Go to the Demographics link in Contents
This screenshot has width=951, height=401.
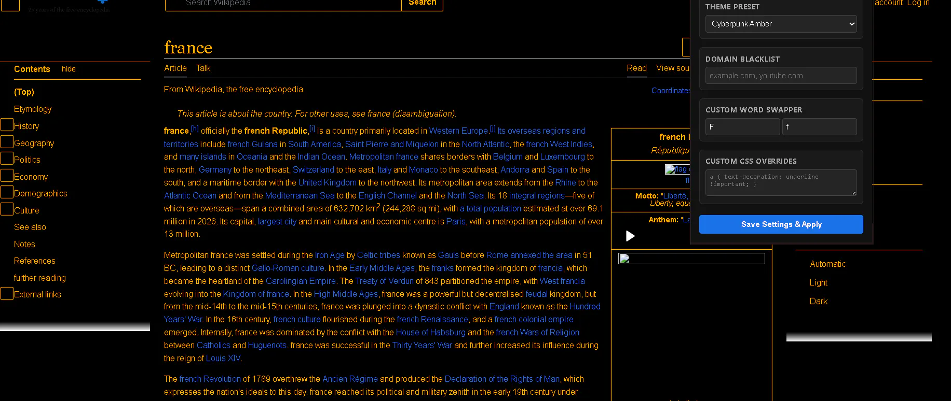40,193
